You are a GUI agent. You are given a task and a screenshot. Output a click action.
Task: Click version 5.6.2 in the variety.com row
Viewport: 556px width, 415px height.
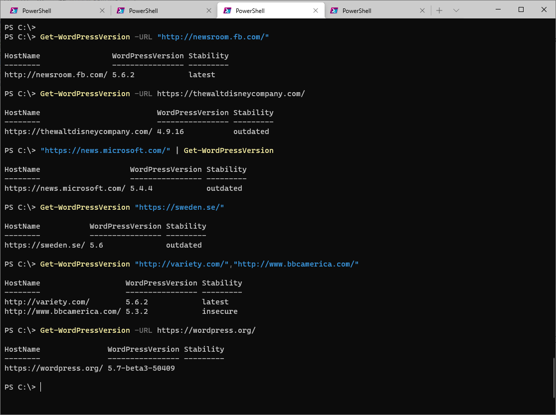pyautogui.click(x=137, y=302)
